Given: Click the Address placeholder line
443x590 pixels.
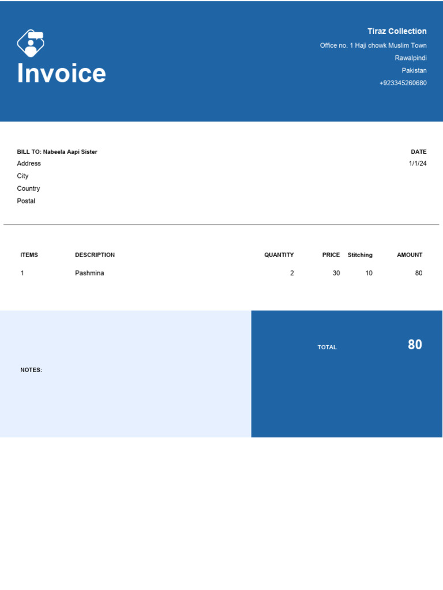Looking at the screenshot, I should 29,163.
